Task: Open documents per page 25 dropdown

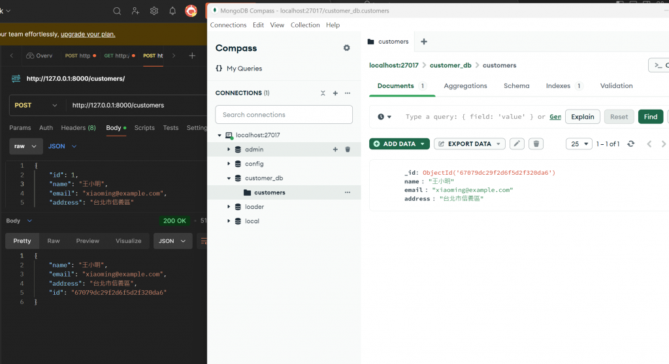Action: pyautogui.click(x=579, y=144)
